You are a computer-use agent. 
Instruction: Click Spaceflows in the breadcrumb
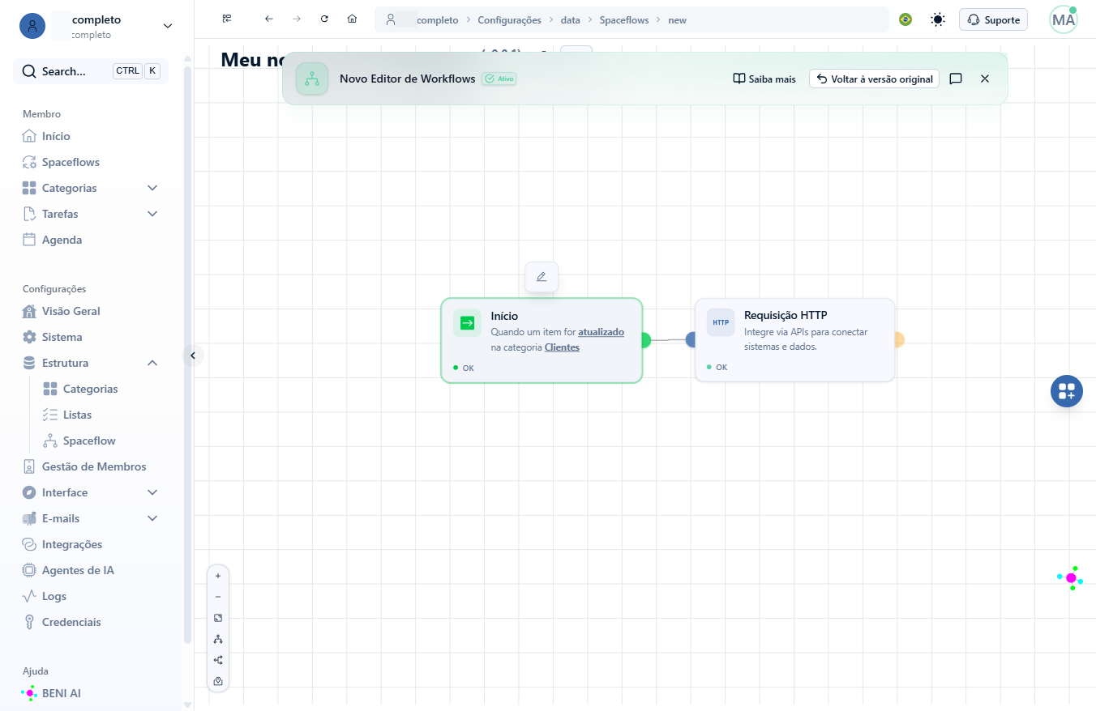(x=624, y=19)
